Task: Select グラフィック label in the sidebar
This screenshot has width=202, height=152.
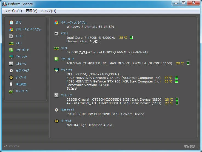Action: (21, 57)
